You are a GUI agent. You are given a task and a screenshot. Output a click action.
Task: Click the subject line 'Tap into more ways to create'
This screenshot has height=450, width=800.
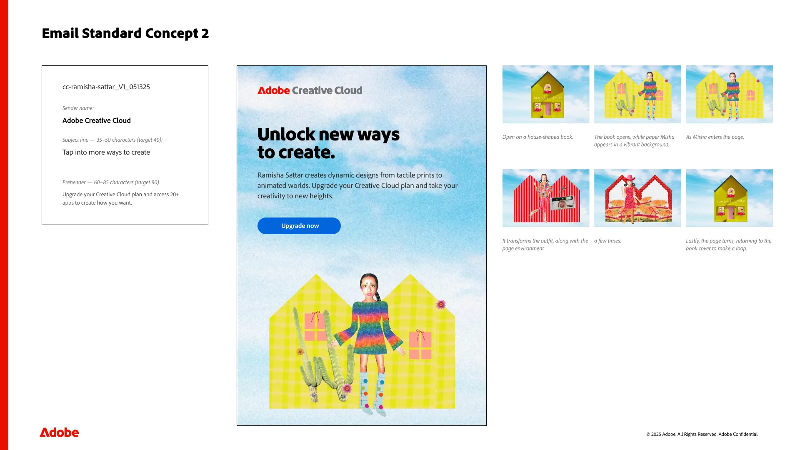pyautogui.click(x=106, y=152)
